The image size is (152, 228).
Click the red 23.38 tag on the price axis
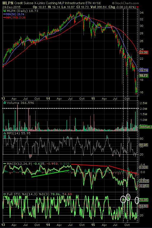coord(144,52)
